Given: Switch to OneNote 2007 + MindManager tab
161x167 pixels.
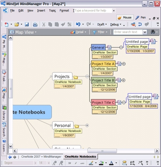Looking at the screenshot, I should (x=41, y=157).
